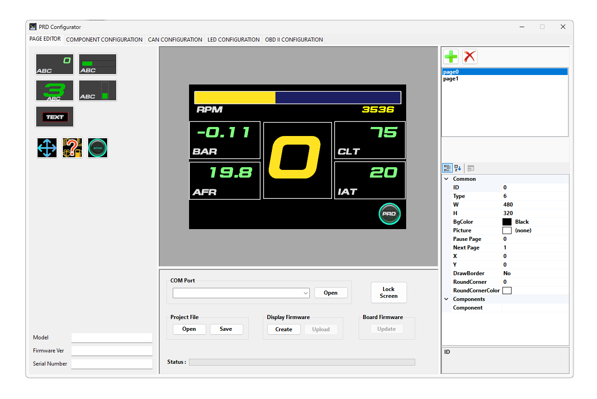The width and height of the screenshot is (597, 399).
Task: Create the display firmware
Action: [284, 329]
